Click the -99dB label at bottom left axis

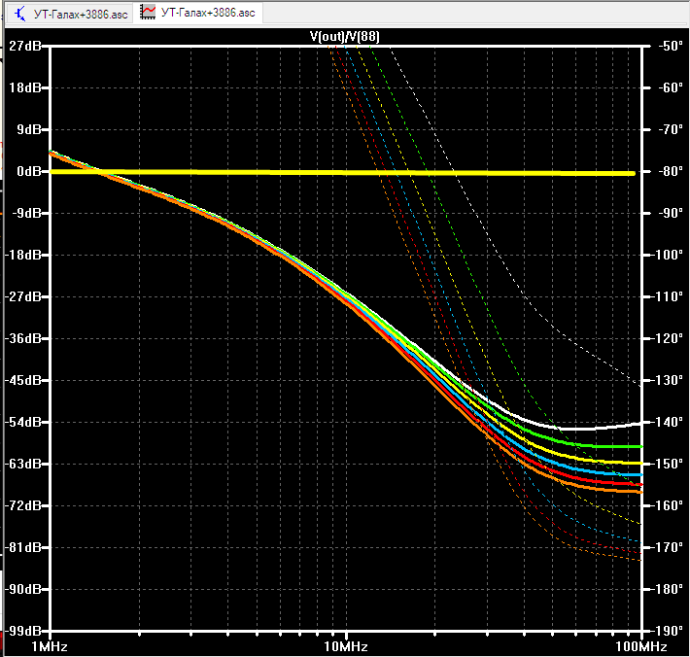point(23,631)
